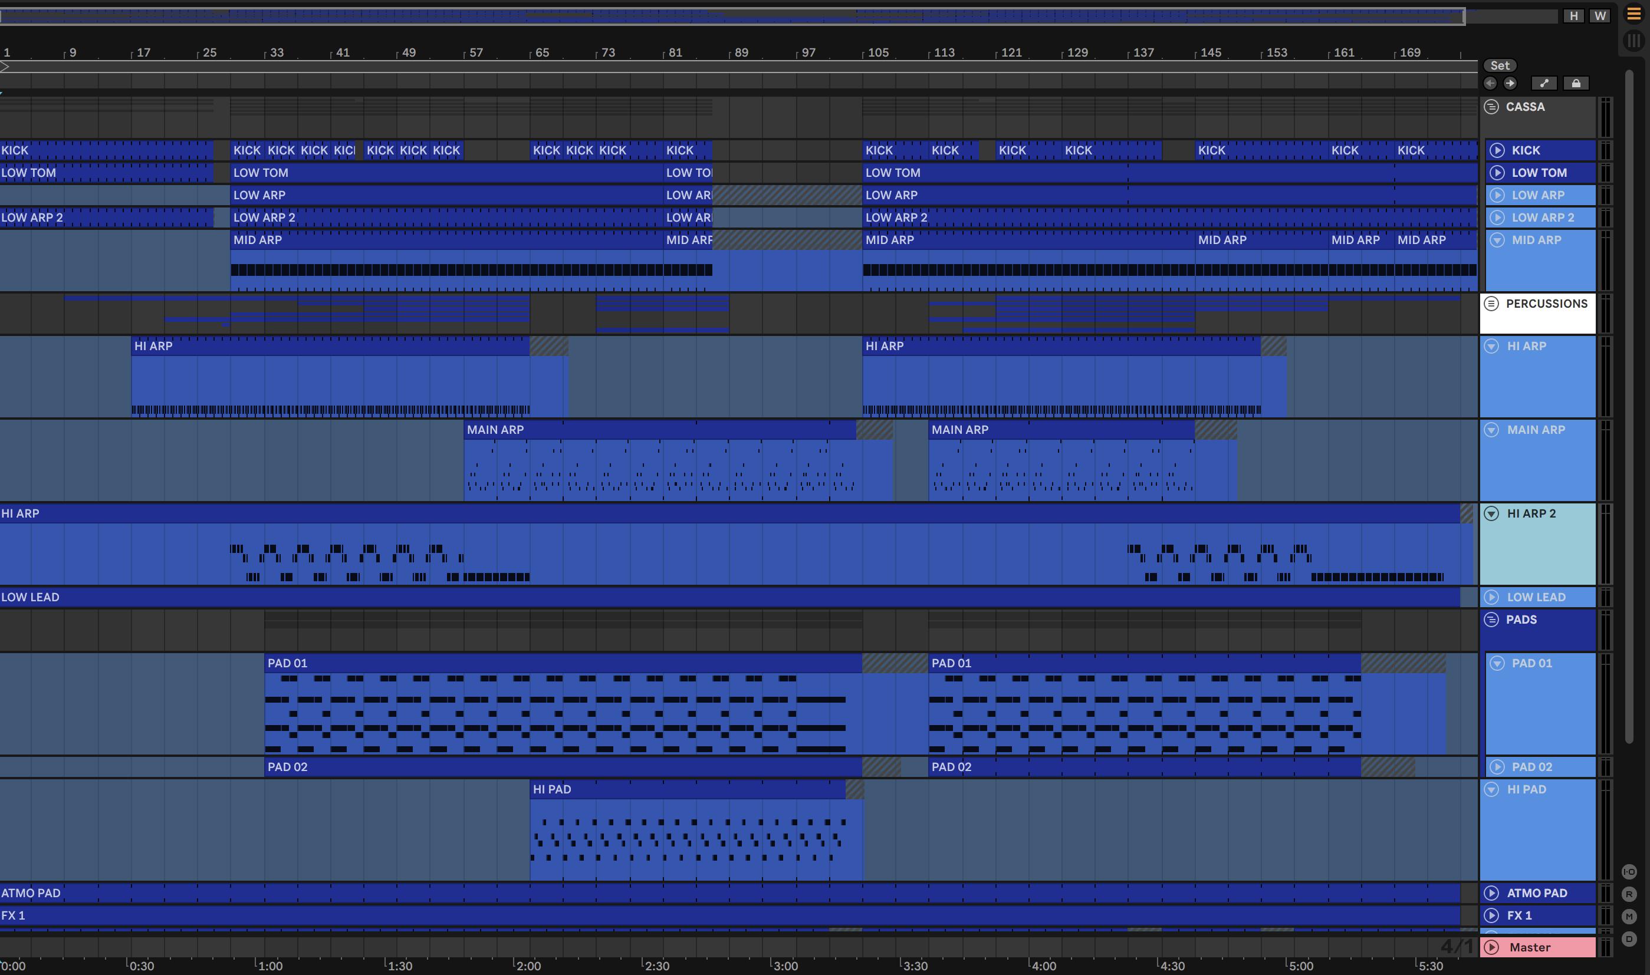Toggle the Returns section R button
1650x975 pixels.
1629,894
